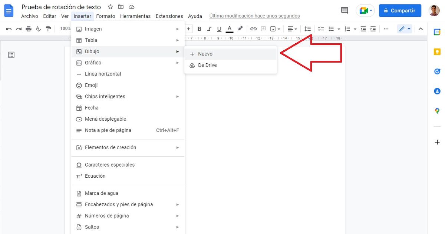Select Nuevo in the Dibujo submenu

(x=205, y=54)
